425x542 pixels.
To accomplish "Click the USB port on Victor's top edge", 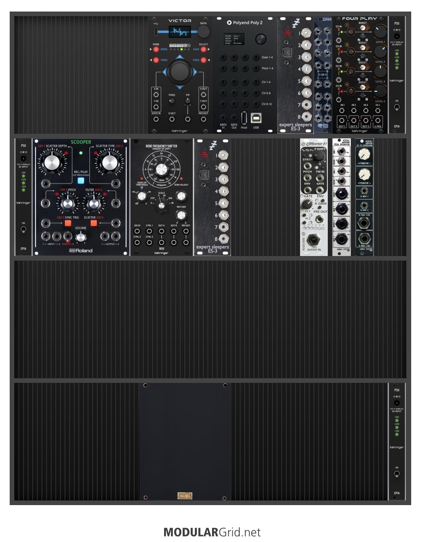I will 156,32.
